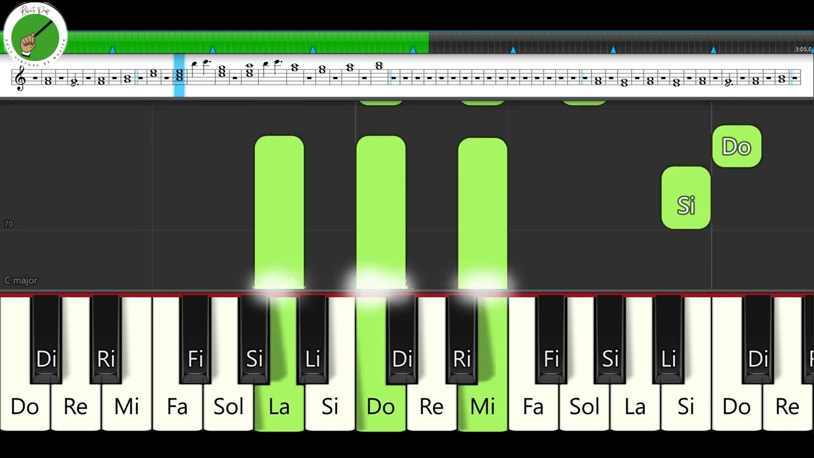Image resolution: width=814 pixels, height=458 pixels.
Task: Click the falling Si note block
Action: tap(686, 198)
